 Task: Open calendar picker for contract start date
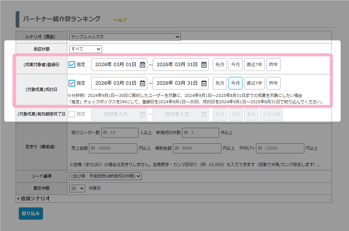click(143, 83)
